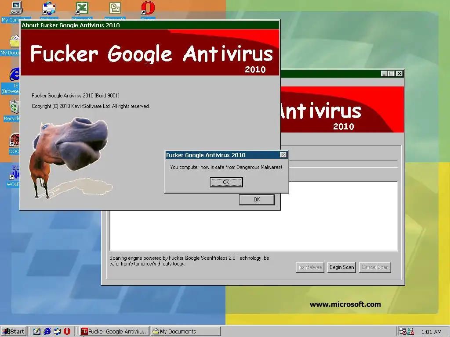
Task: Click the copyright KevinSoftware Ltd text
Action: [x=91, y=106]
